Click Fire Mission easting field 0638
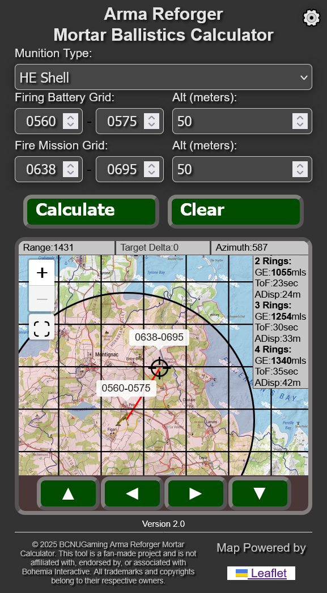 (49, 169)
